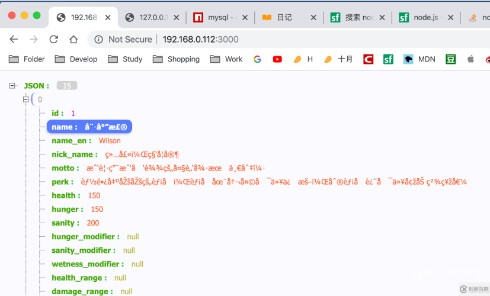Screen dimensions: 490x296
Task: Open the Shopping bookmarks folder
Action: [x=176, y=59]
